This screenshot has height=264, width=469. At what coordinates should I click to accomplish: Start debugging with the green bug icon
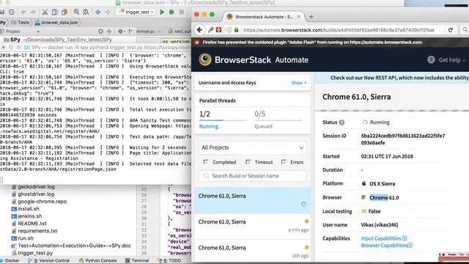pyautogui.click(x=171, y=12)
